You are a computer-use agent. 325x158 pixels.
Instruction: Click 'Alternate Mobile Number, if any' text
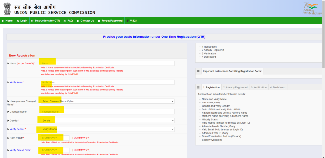[x=219, y=126]
